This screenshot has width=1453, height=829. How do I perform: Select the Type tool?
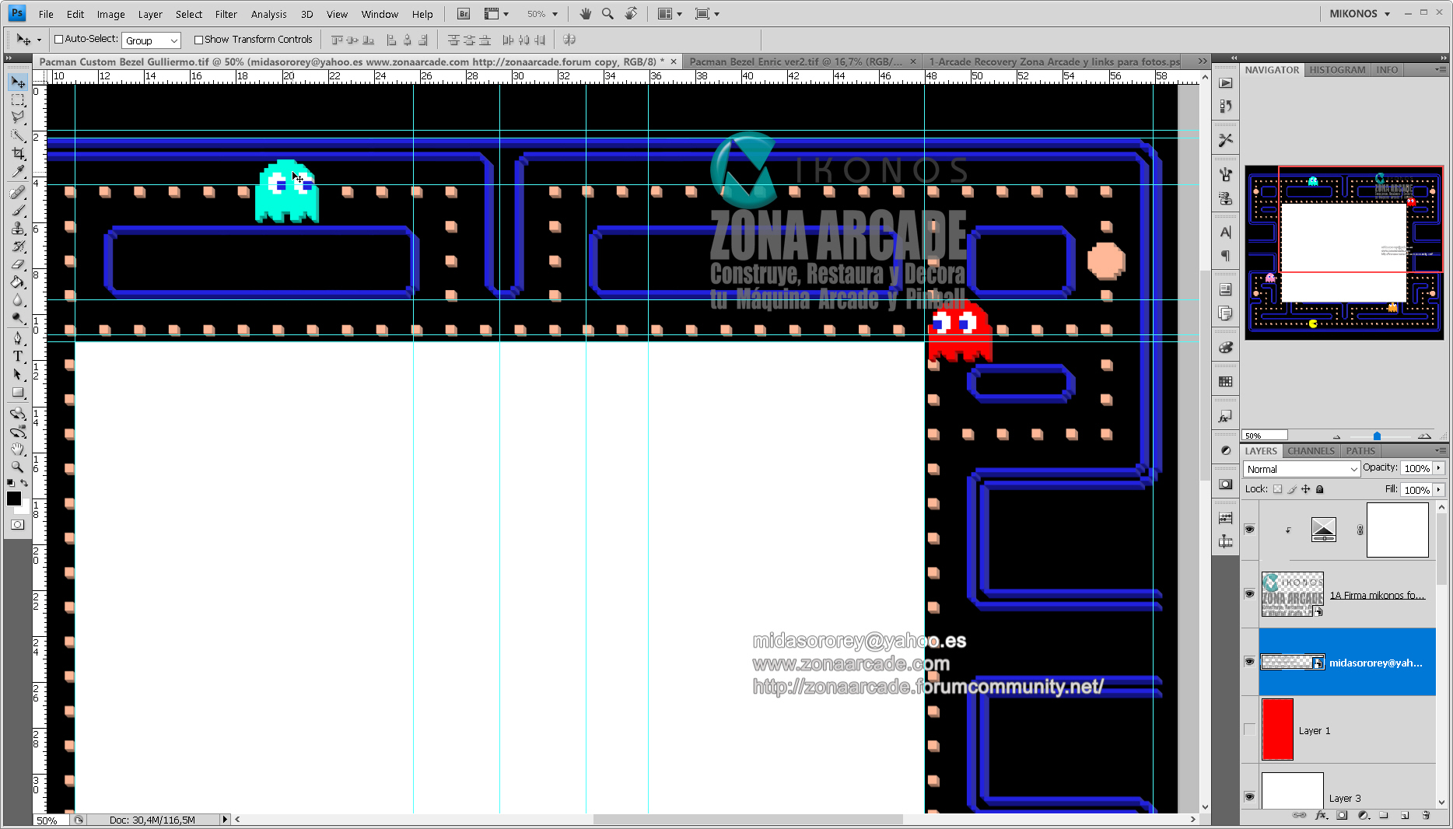(18, 357)
